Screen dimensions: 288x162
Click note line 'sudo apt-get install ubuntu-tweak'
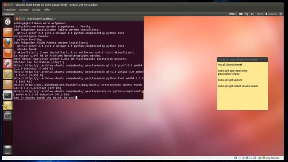(x=238, y=86)
